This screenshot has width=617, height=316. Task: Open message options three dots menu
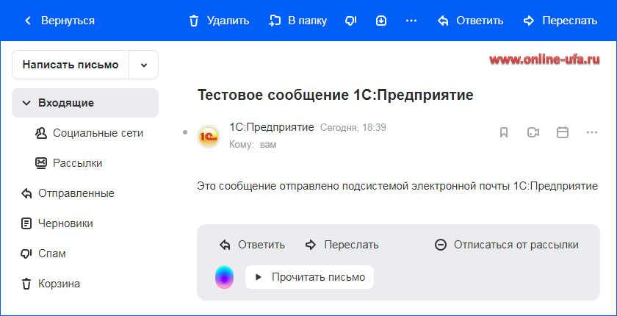tap(592, 132)
